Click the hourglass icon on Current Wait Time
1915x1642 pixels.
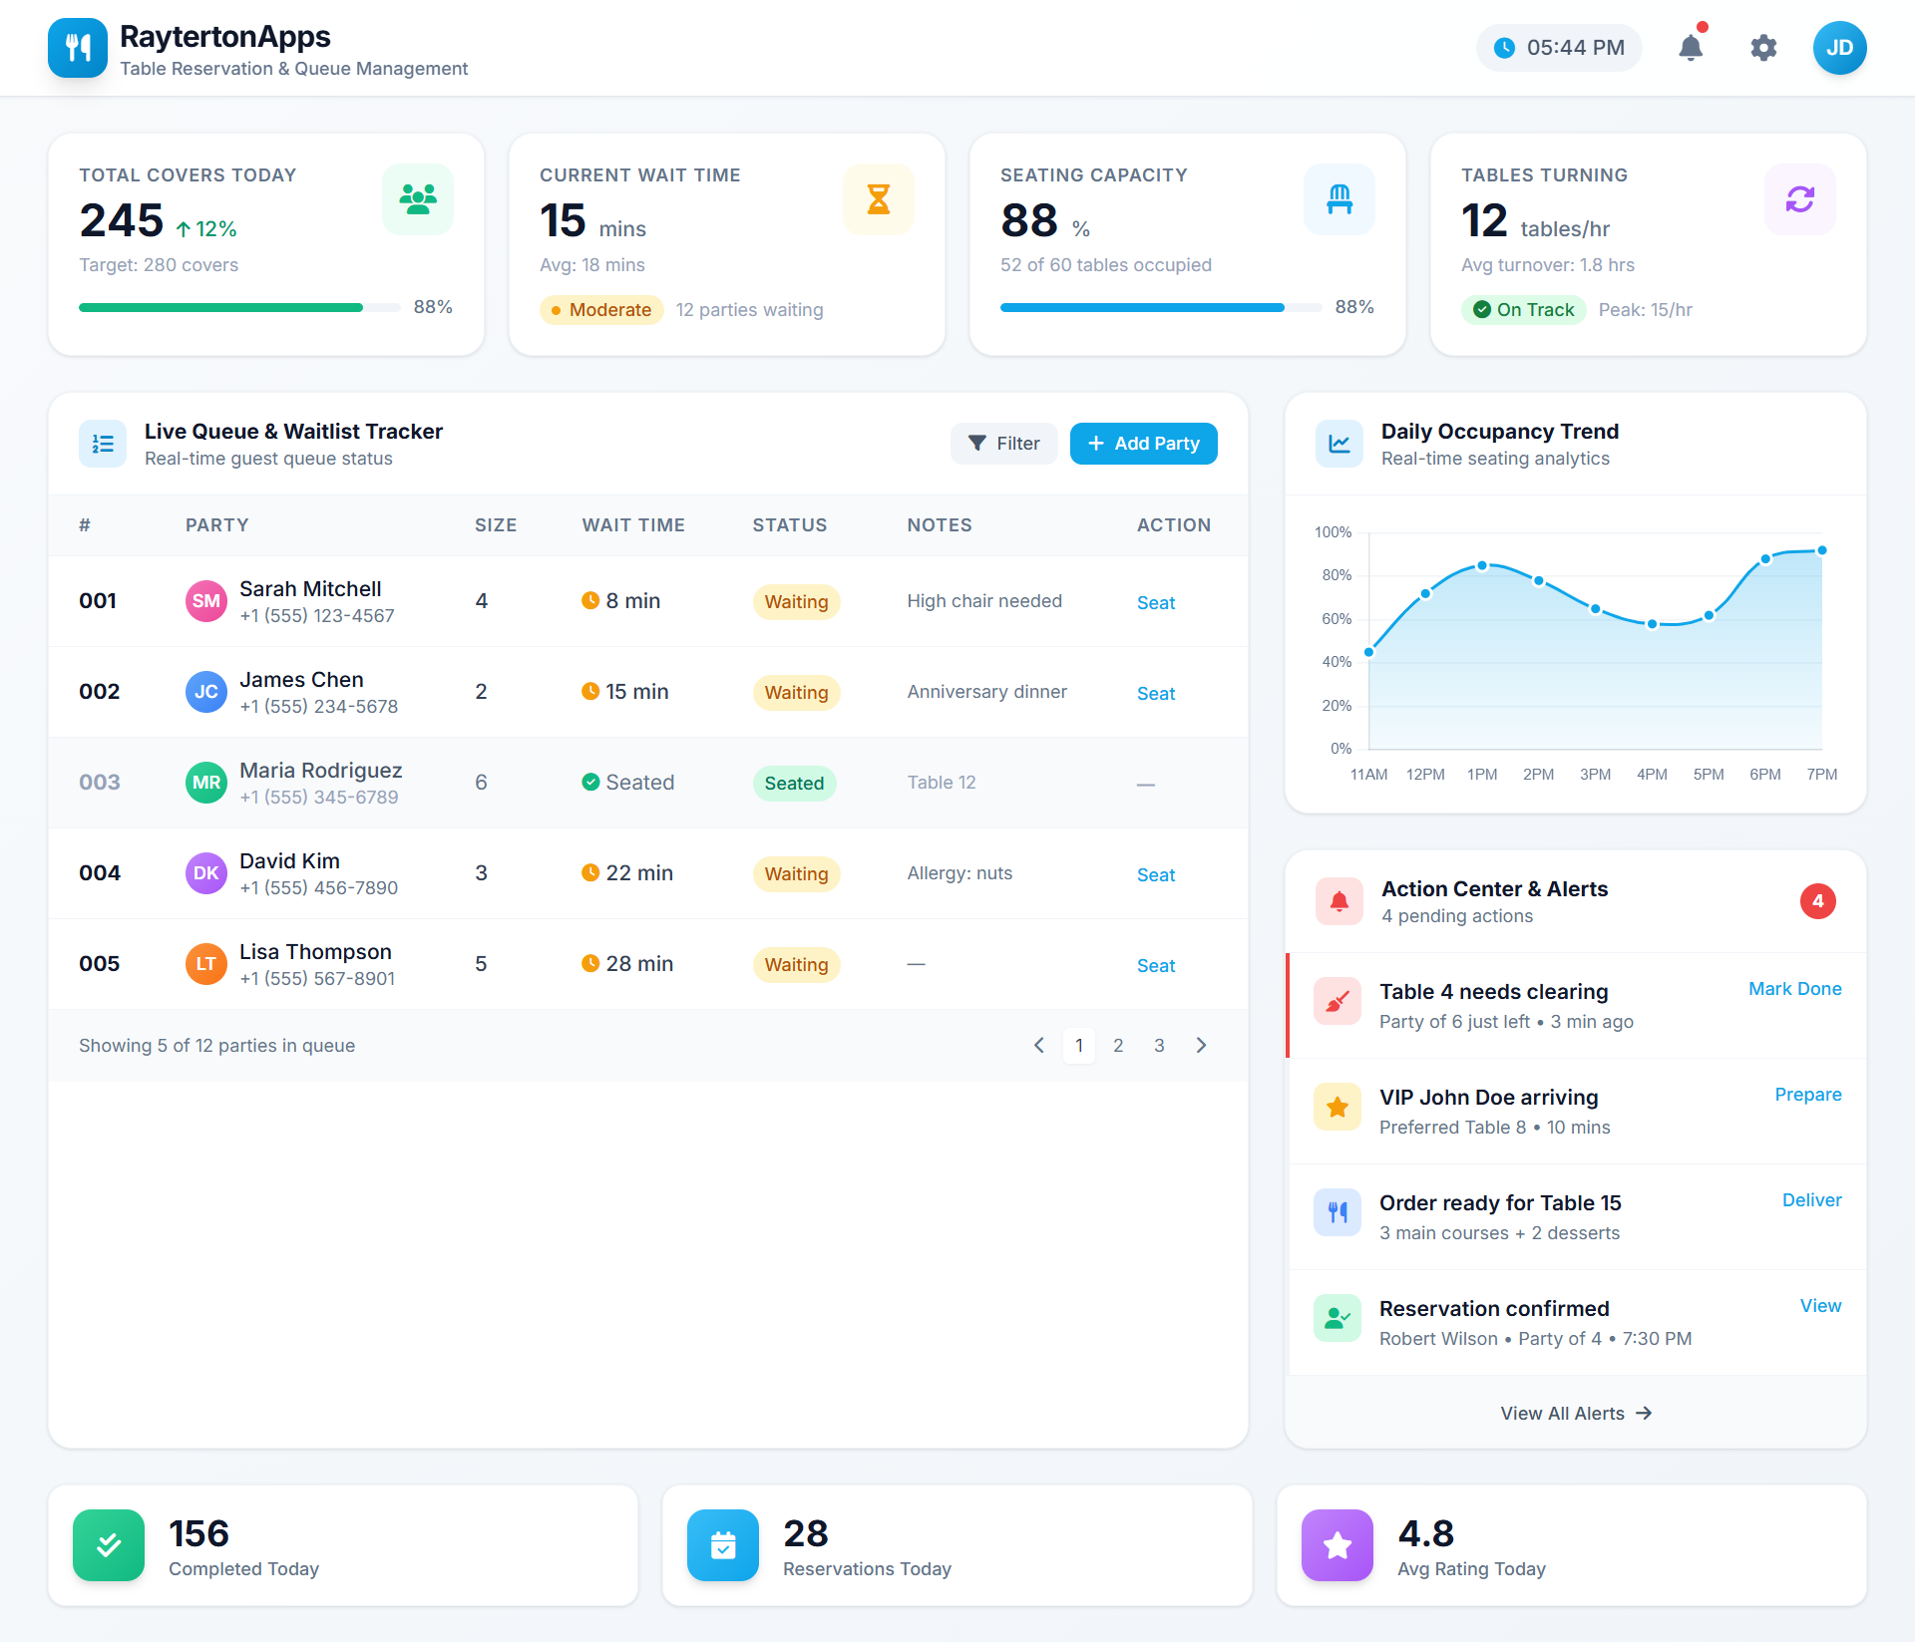pos(878,198)
